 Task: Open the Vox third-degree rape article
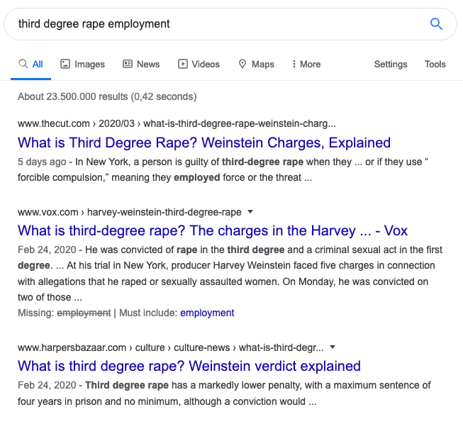click(x=213, y=230)
